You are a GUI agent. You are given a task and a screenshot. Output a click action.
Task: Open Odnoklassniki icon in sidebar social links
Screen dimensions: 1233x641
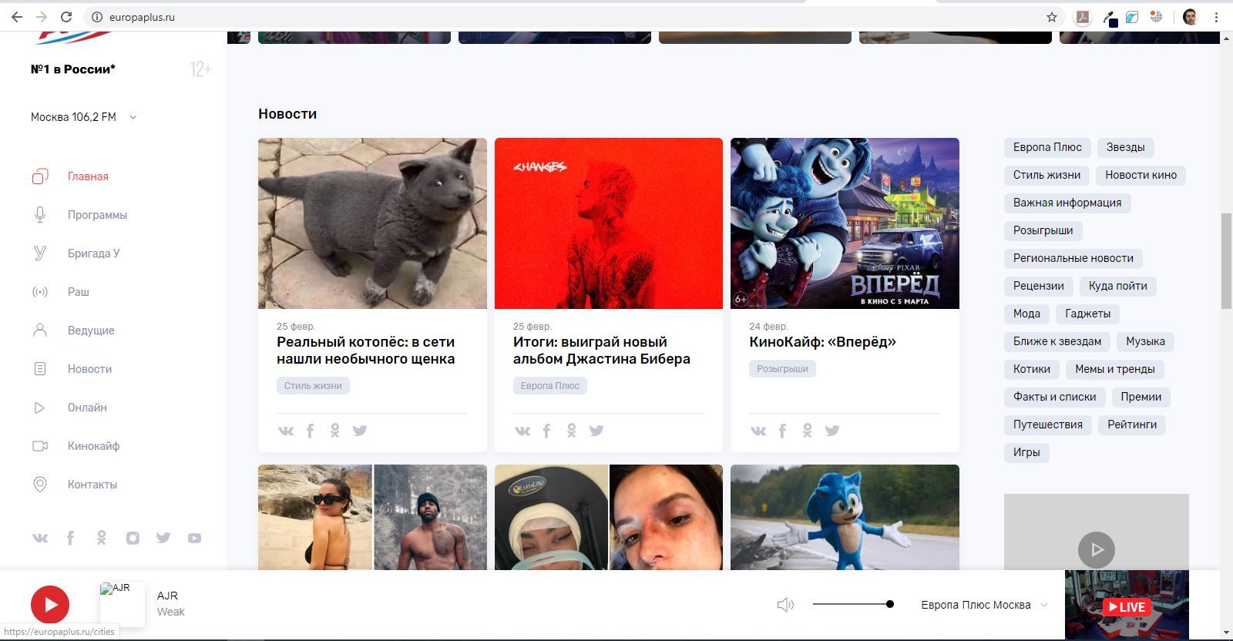[x=101, y=538]
